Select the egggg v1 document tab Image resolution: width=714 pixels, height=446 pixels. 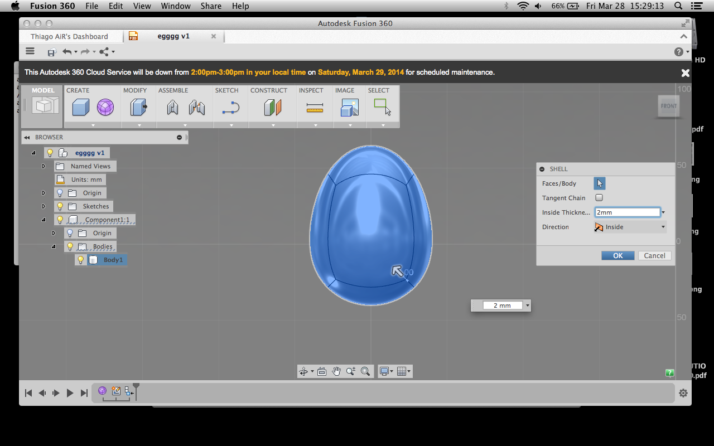pyautogui.click(x=173, y=36)
